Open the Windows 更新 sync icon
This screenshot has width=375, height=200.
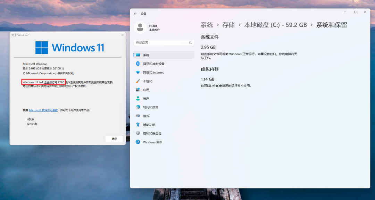tap(138, 142)
